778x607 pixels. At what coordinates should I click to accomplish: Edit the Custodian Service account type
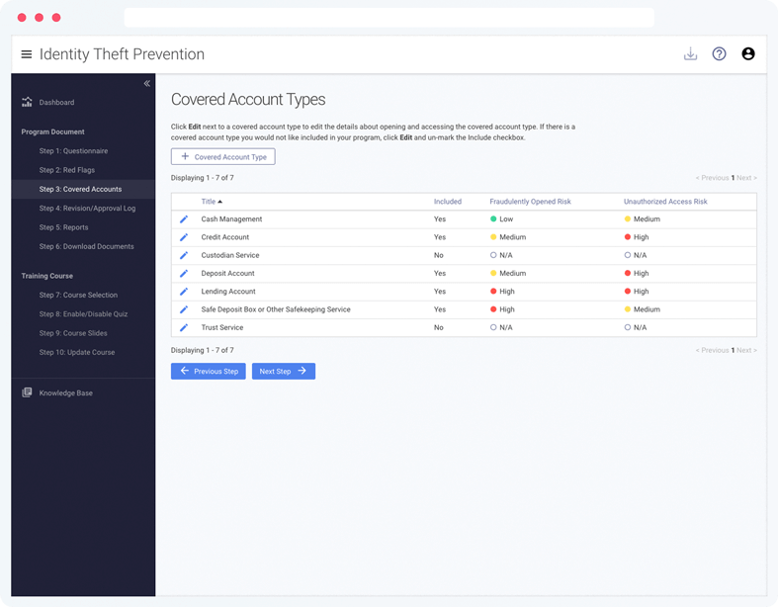tap(184, 256)
